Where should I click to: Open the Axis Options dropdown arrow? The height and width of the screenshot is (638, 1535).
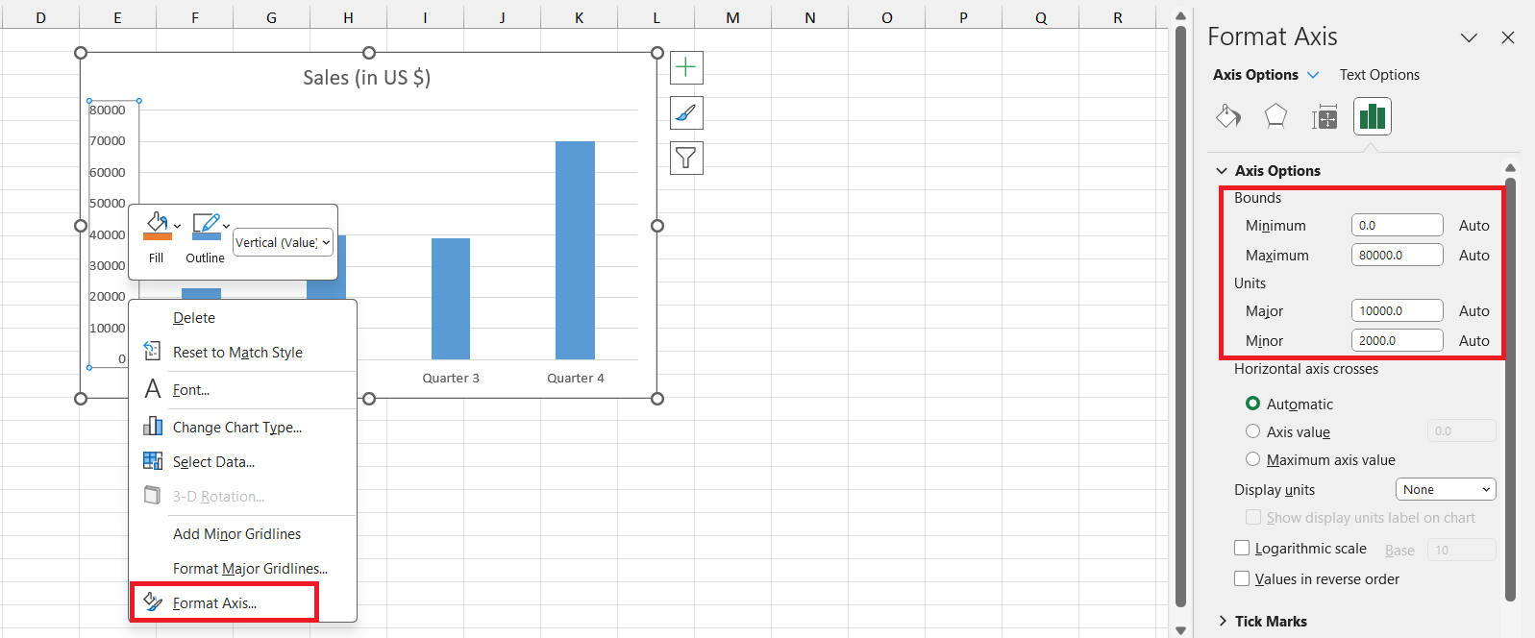[1313, 75]
